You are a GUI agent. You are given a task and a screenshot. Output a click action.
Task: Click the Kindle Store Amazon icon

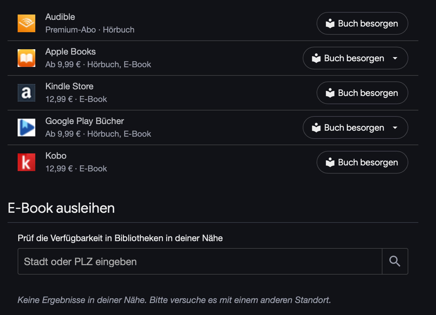coord(26,93)
